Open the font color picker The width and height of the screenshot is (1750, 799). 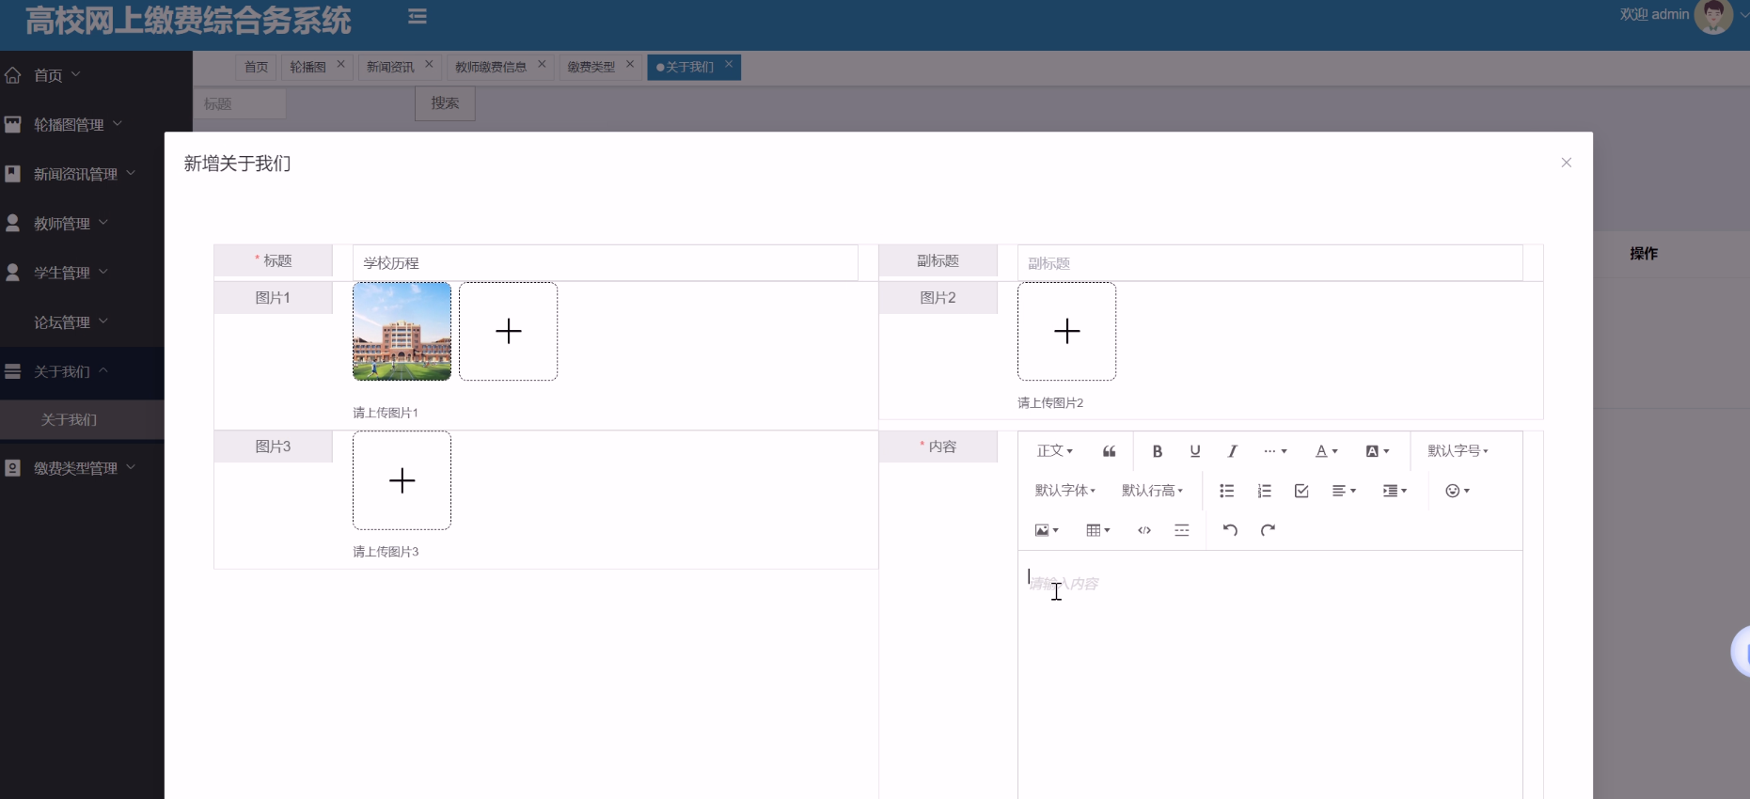(x=1326, y=451)
